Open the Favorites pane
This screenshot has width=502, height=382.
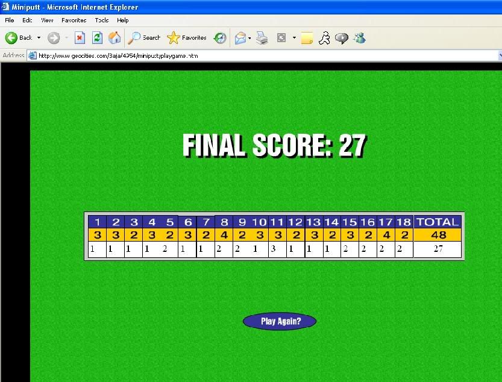tap(187, 38)
